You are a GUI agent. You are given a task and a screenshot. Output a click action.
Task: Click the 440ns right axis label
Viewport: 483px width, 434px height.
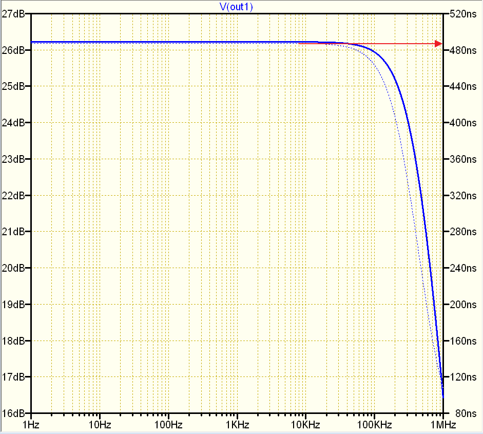tap(463, 86)
